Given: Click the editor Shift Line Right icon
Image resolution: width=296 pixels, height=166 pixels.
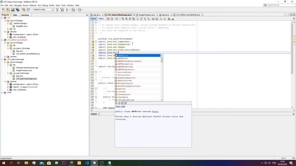Looking at the screenshot, I should coord(156,19).
